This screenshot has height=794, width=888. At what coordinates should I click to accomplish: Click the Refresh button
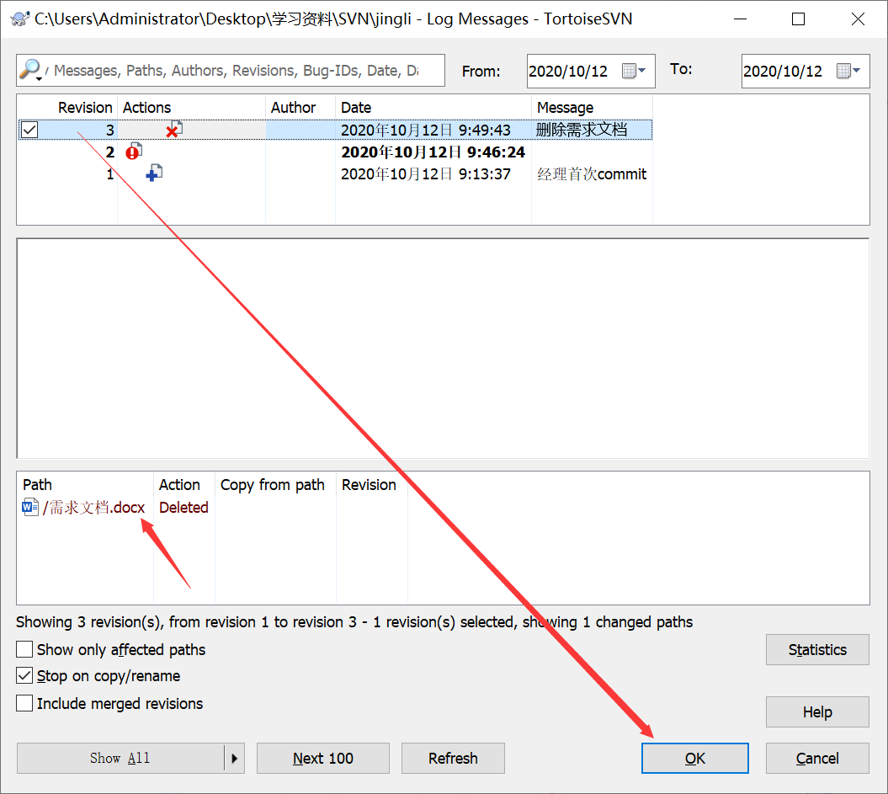tap(453, 758)
